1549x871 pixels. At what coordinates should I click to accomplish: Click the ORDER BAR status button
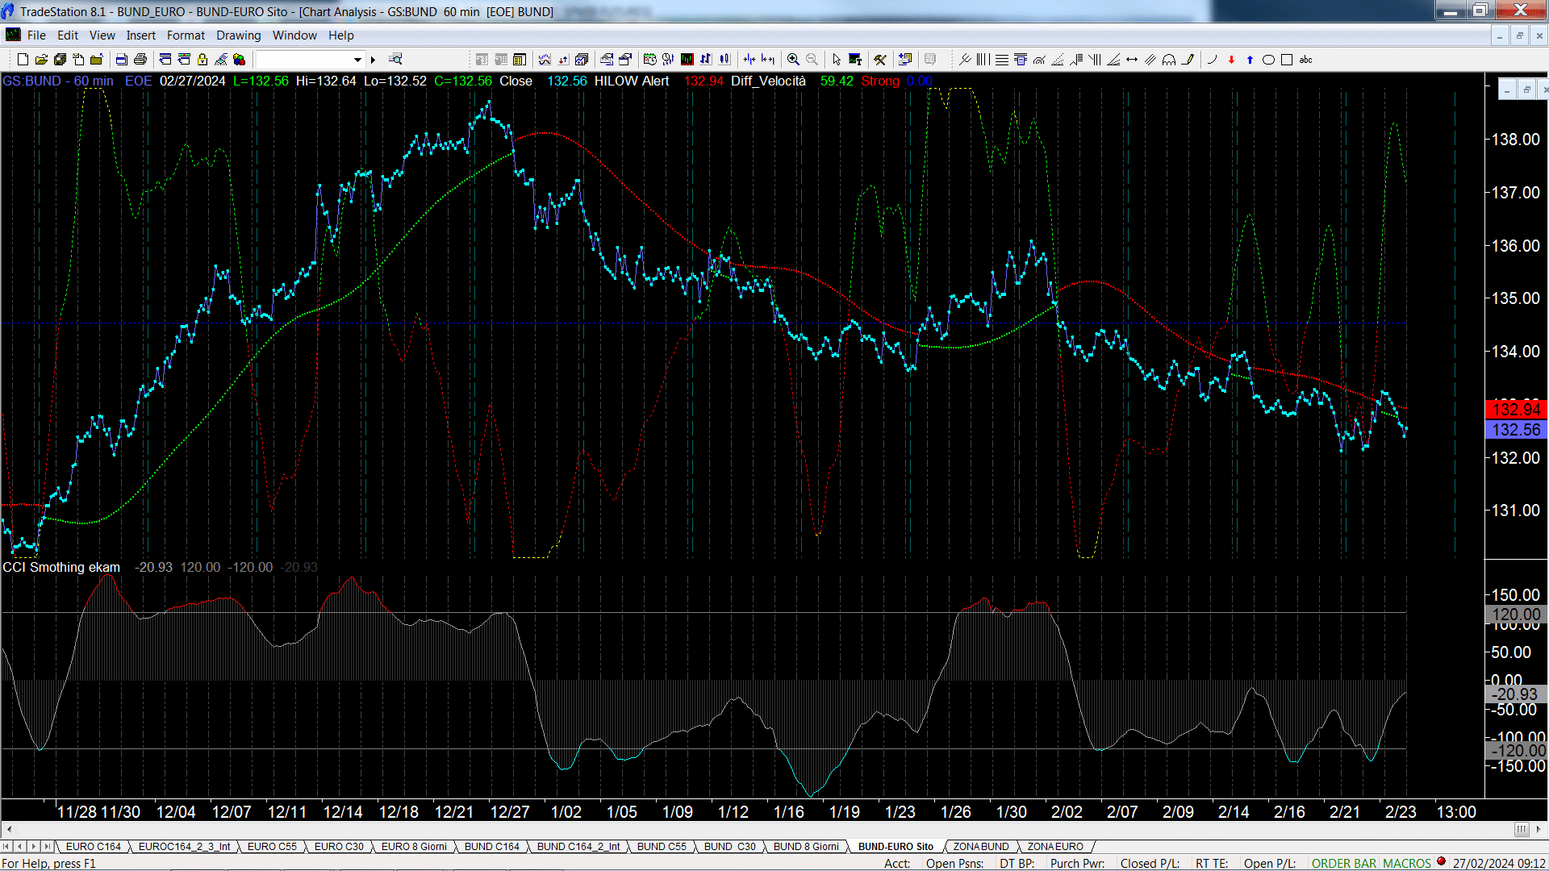[1344, 864]
